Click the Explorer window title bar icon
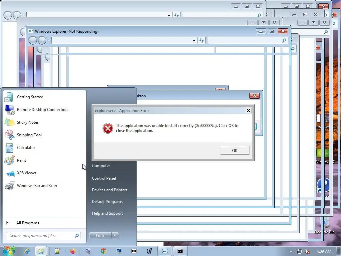Viewport: 341px width, 256px height. [x=31, y=31]
